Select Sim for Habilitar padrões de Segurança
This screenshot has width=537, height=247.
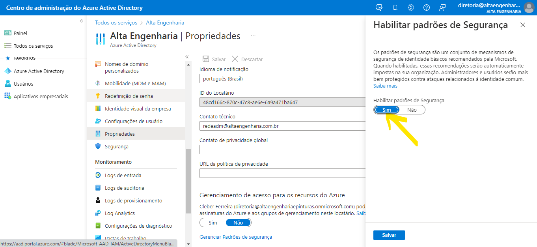tap(387, 110)
